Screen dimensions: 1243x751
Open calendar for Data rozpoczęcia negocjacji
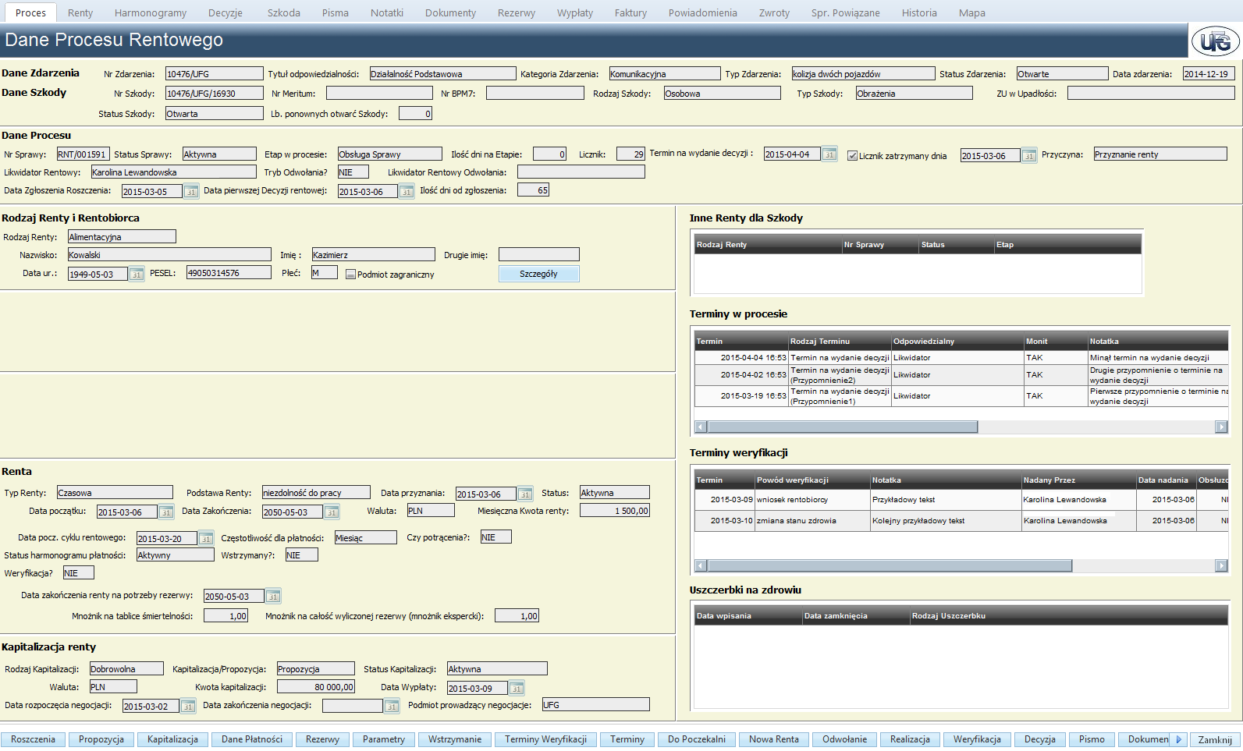[x=188, y=707]
